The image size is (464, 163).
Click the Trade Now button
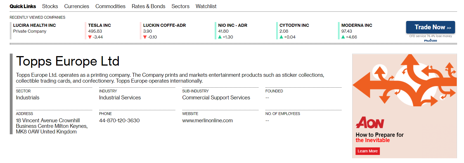(x=430, y=27)
